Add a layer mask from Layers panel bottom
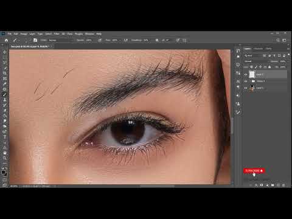 pos(262,185)
